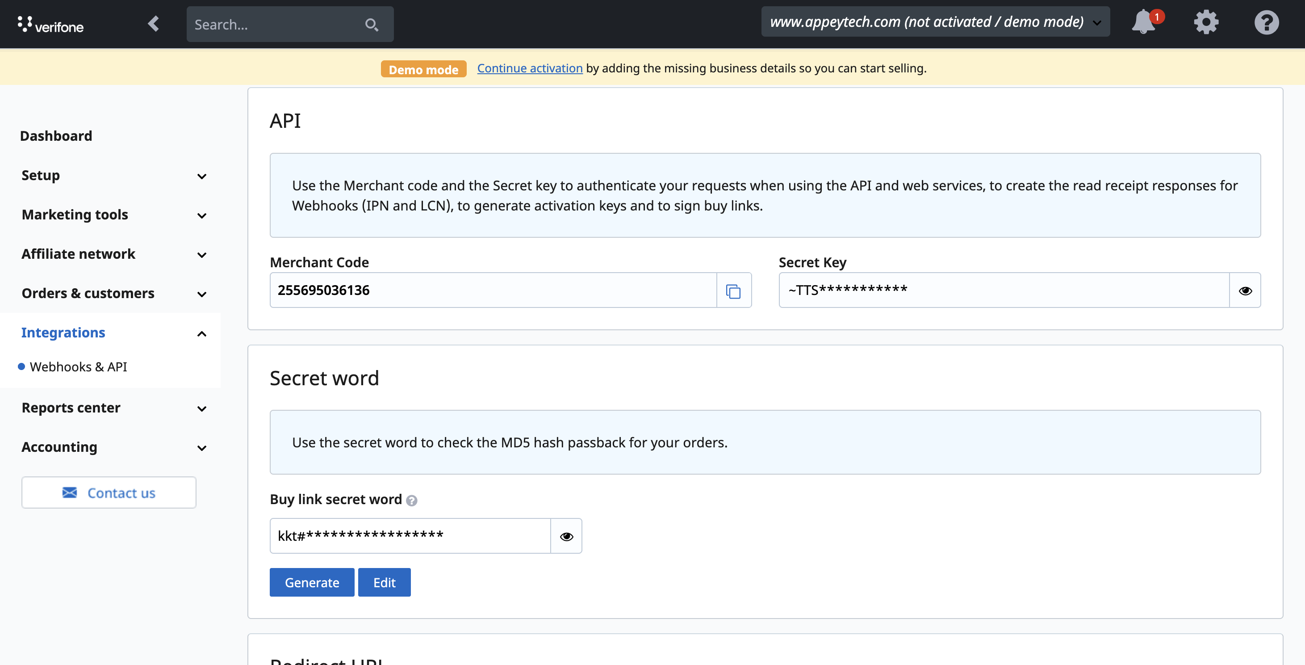This screenshot has height=665, width=1305.
Task: Go to Dashboard
Action: 56,136
